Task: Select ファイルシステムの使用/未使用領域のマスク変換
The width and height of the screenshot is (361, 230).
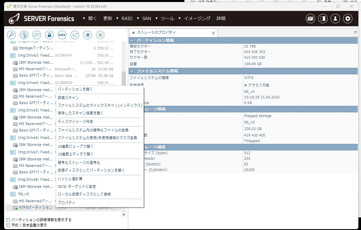Action: [99, 138]
